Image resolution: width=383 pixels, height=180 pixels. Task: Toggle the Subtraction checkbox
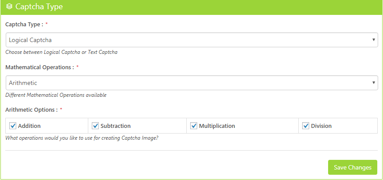coord(95,126)
